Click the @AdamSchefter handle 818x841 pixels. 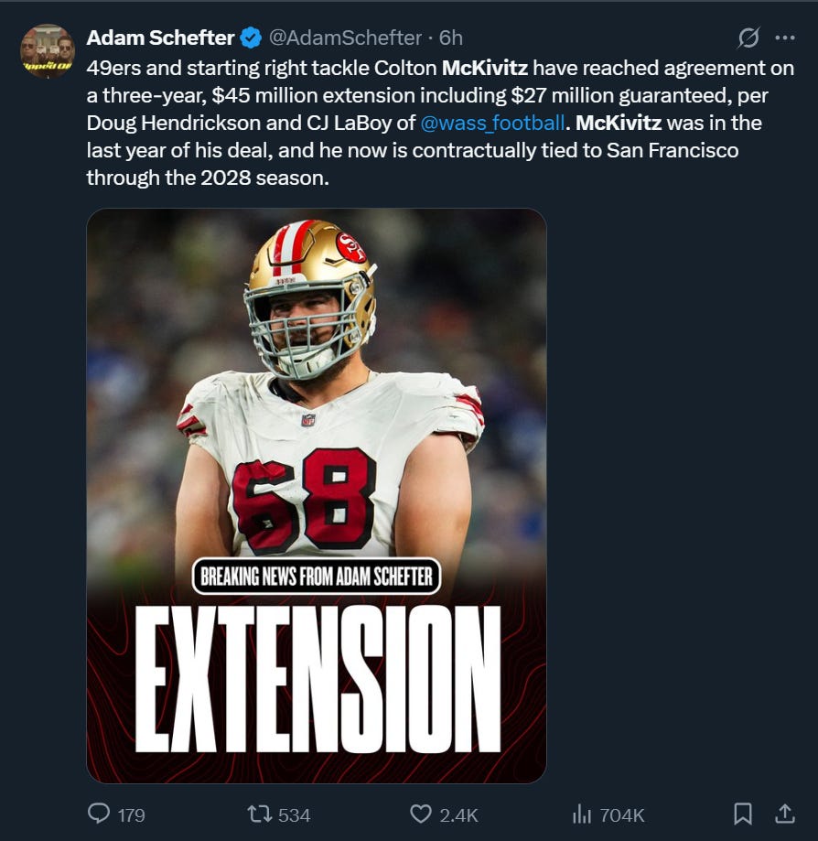[345, 38]
